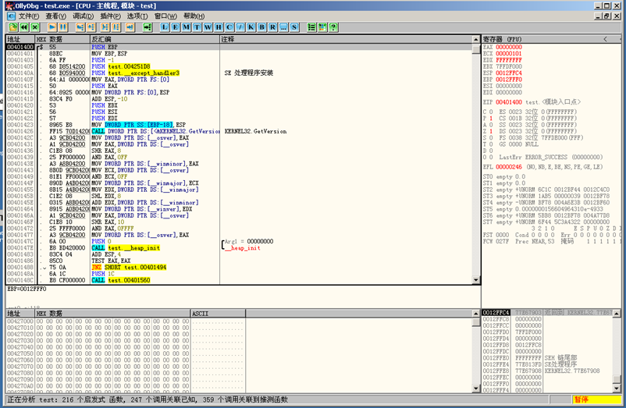Click the 反汇编 column header
This screenshot has height=408, width=626.
(101, 38)
